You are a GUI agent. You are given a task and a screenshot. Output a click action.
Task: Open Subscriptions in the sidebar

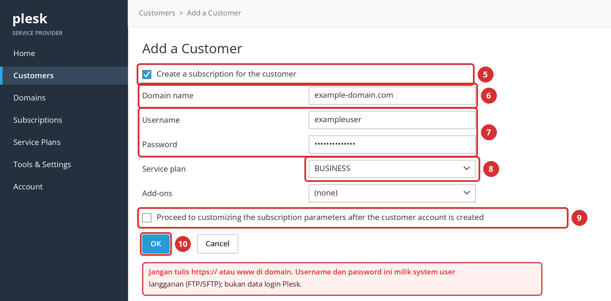click(37, 120)
